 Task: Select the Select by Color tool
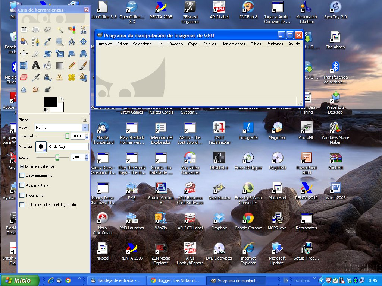pos(72,30)
